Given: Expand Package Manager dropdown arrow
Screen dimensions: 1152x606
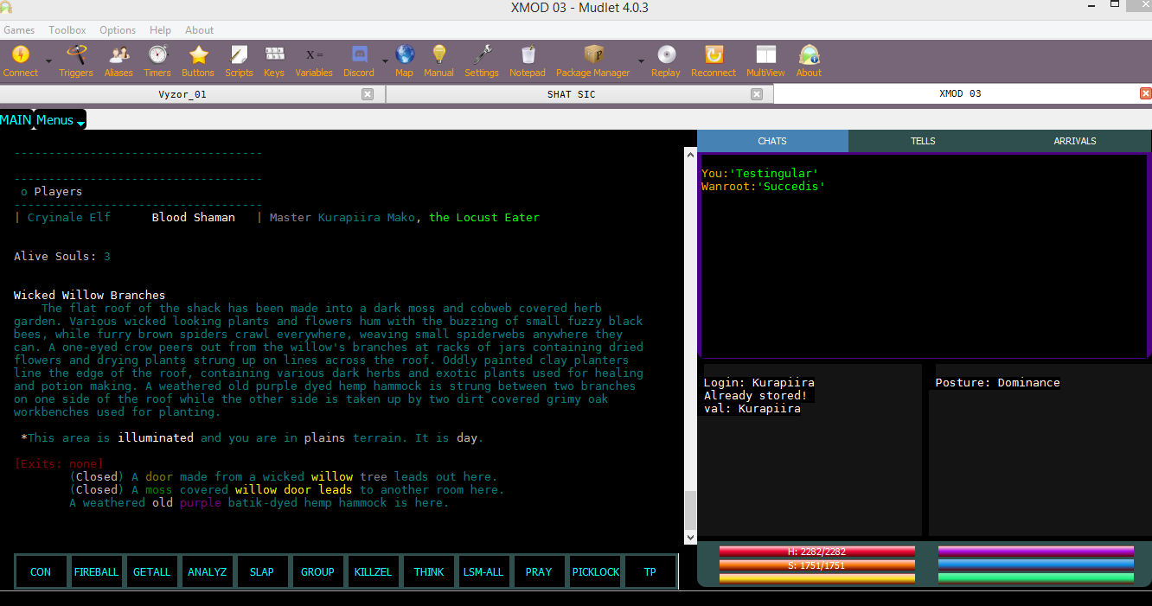Looking at the screenshot, I should (641, 61).
